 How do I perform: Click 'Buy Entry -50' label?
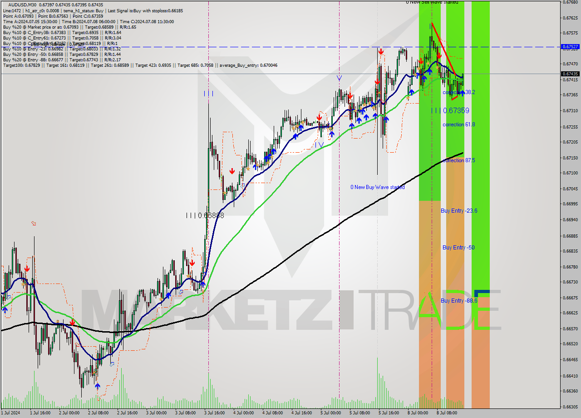[458, 248]
